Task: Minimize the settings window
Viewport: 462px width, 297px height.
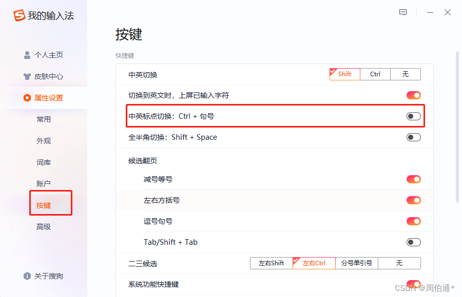Action: click(430, 12)
